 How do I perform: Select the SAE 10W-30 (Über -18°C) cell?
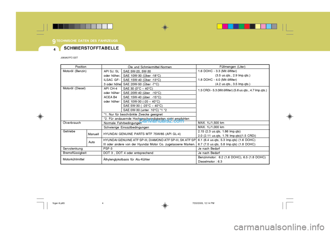click(x=142, y=76)
